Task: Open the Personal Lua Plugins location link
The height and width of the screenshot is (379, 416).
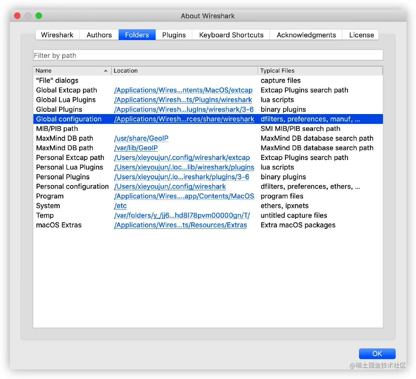Action: point(184,167)
